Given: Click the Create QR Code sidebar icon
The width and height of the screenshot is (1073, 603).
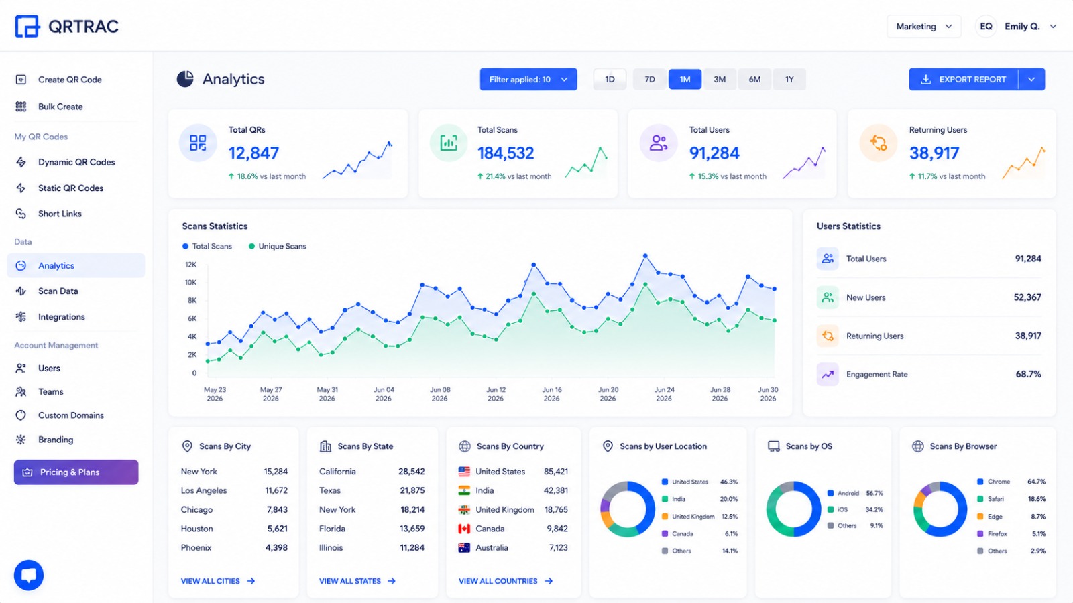Looking at the screenshot, I should click(21, 80).
